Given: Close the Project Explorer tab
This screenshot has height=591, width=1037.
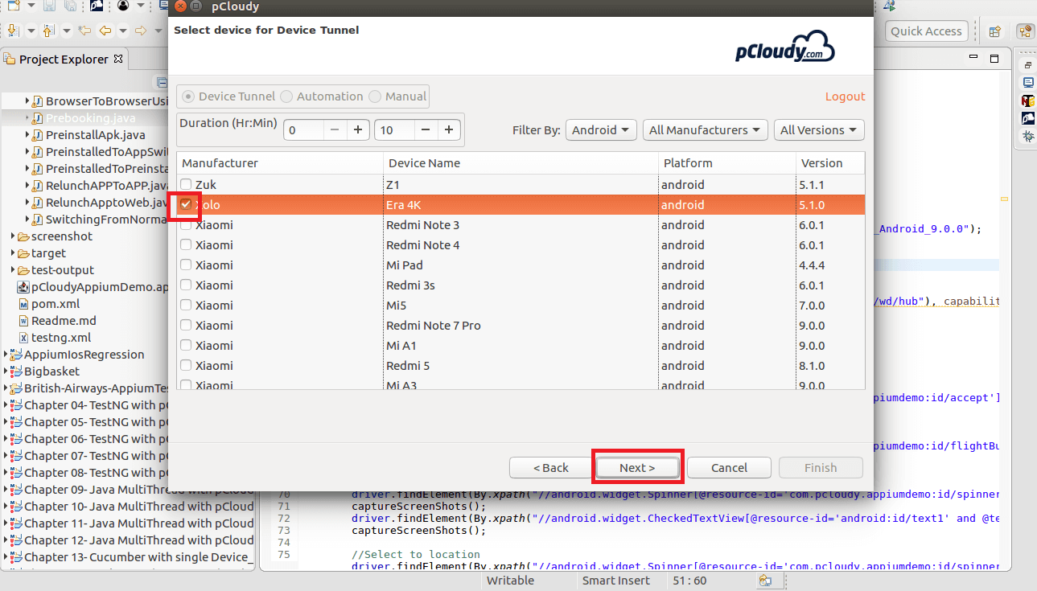Looking at the screenshot, I should click(118, 59).
